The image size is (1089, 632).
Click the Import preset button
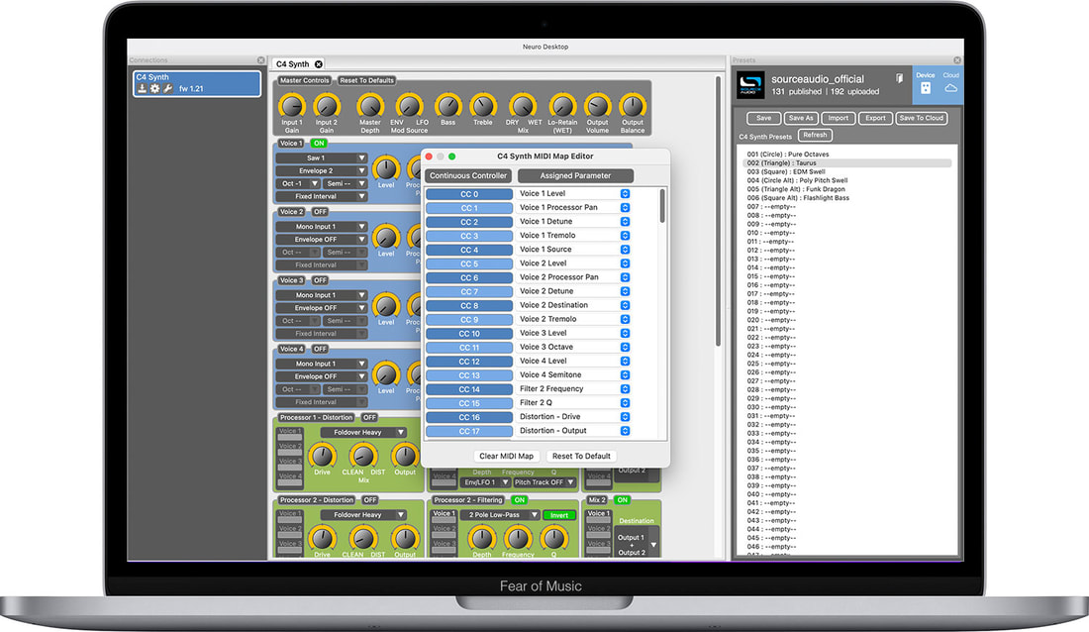click(x=839, y=118)
